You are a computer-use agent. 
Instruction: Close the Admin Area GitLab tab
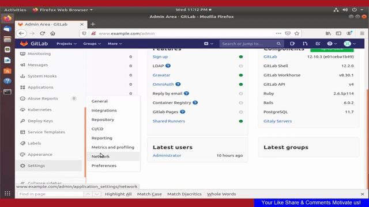coord(82,24)
